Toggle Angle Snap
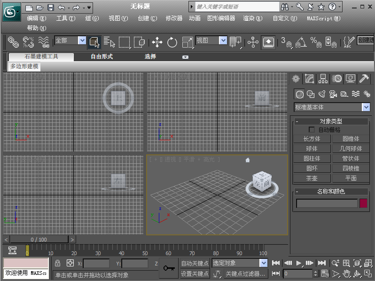Image resolution: width=375 pixels, height=281 pixels. (x=301, y=42)
